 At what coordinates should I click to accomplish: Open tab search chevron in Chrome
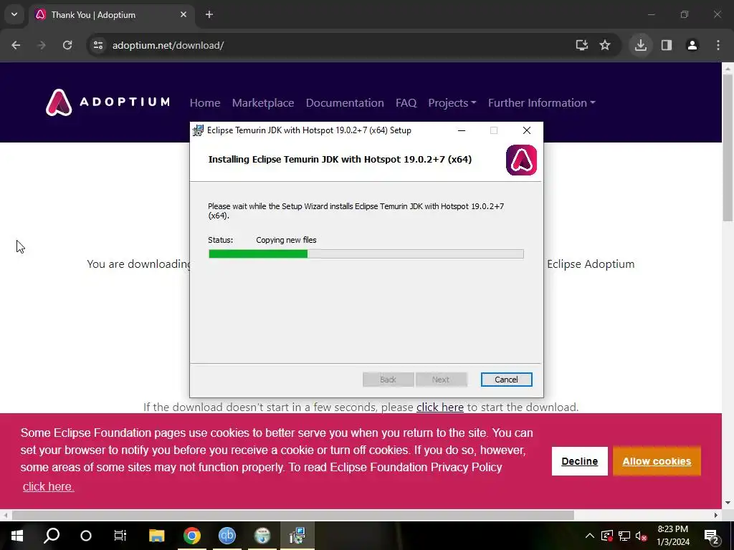(x=14, y=14)
